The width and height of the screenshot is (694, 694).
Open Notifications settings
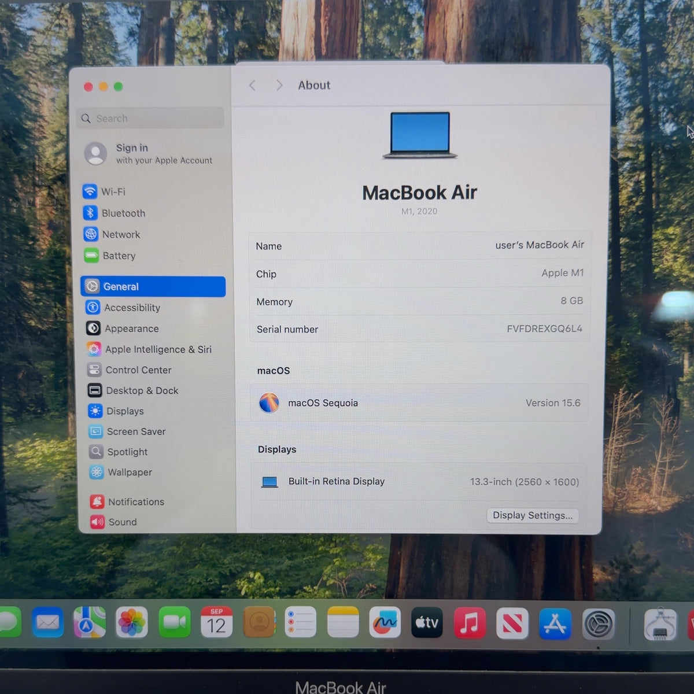(127, 501)
